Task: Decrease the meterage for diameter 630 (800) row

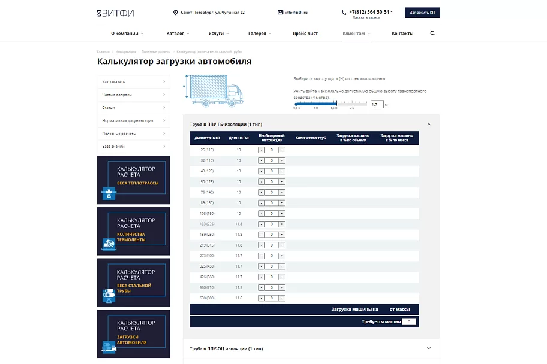Action: click(261, 298)
